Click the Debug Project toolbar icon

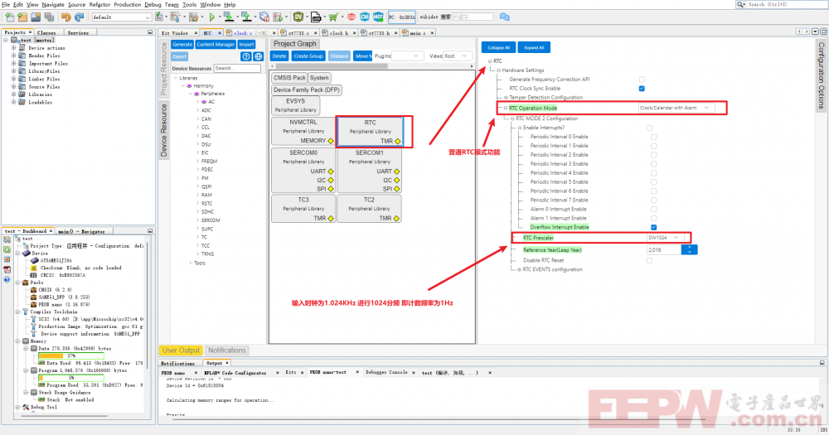(278, 17)
